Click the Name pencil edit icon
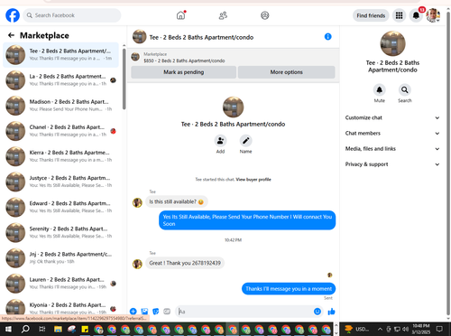 click(x=245, y=141)
